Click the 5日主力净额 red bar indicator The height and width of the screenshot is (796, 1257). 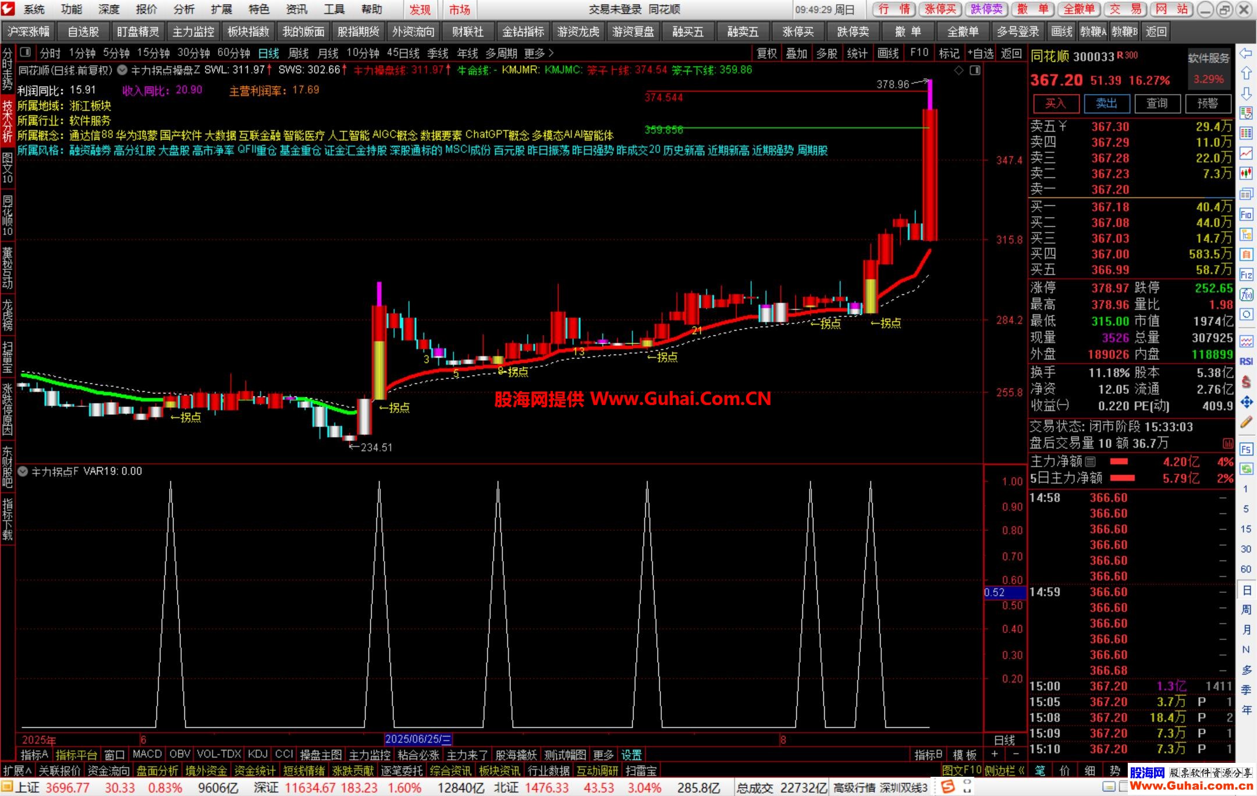(x=1123, y=478)
